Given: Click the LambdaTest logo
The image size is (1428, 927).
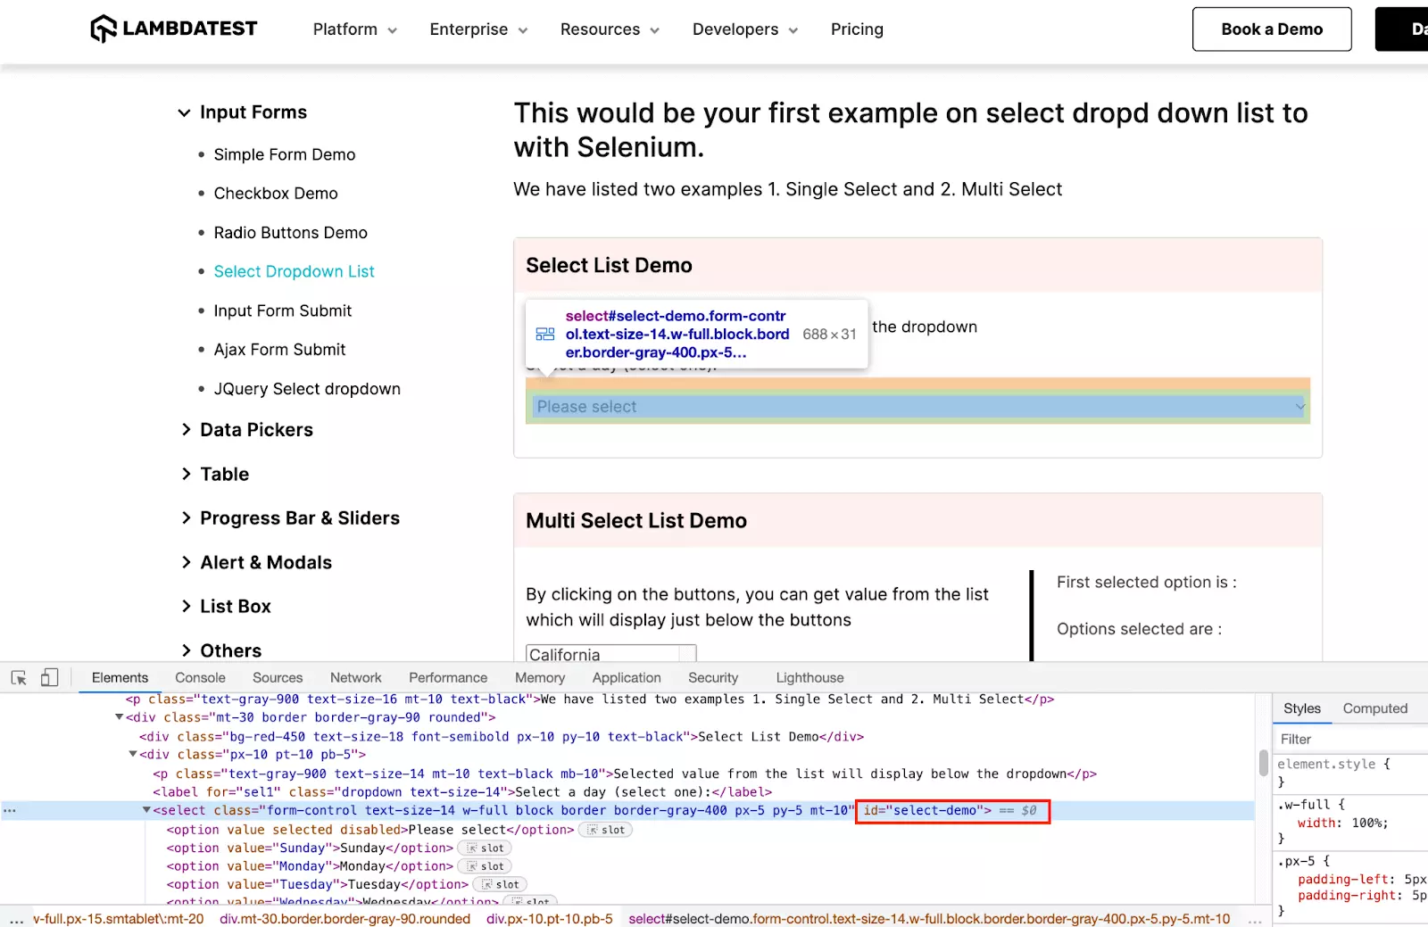Looking at the screenshot, I should click(x=174, y=29).
